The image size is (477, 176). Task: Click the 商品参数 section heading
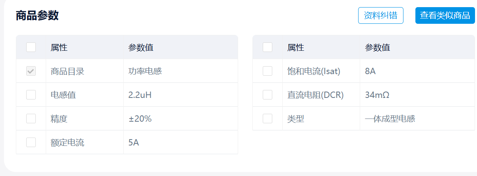(x=37, y=15)
